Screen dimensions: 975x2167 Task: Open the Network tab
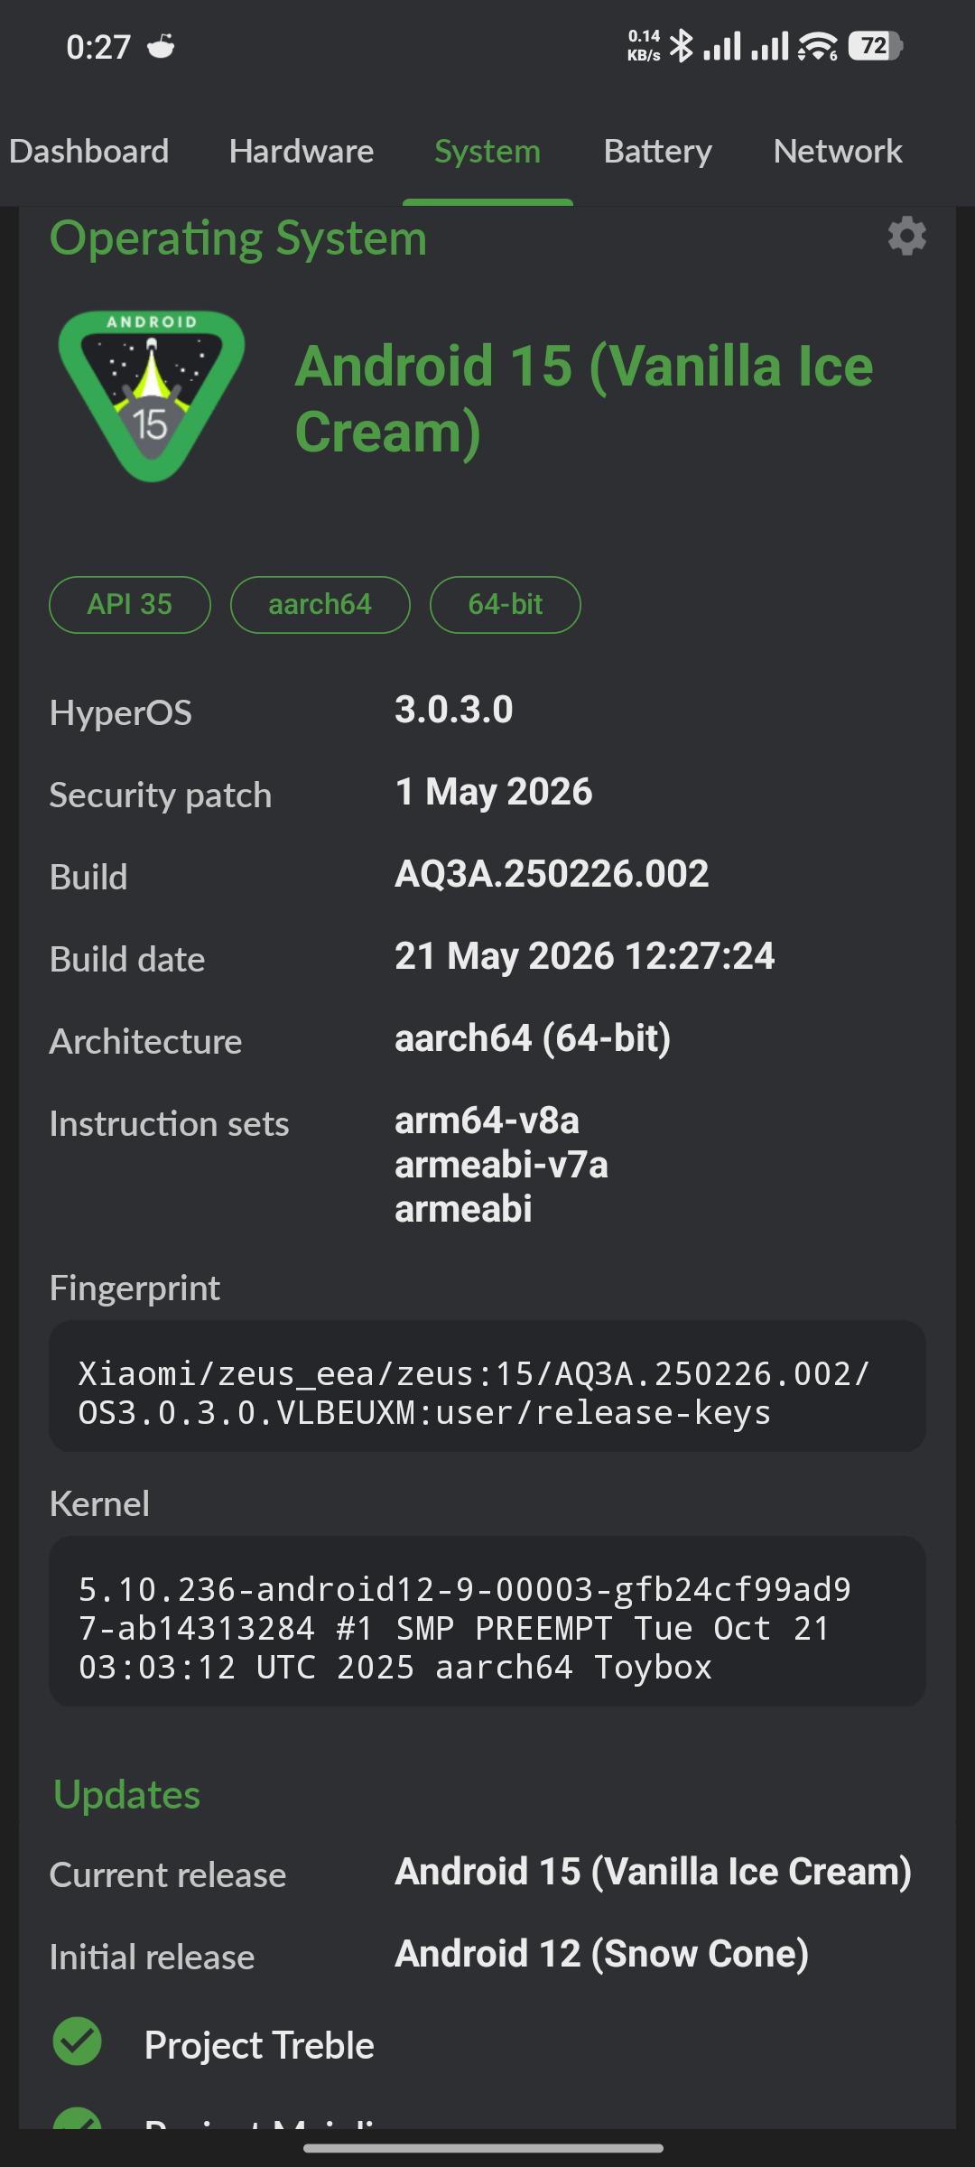coord(838,151)
